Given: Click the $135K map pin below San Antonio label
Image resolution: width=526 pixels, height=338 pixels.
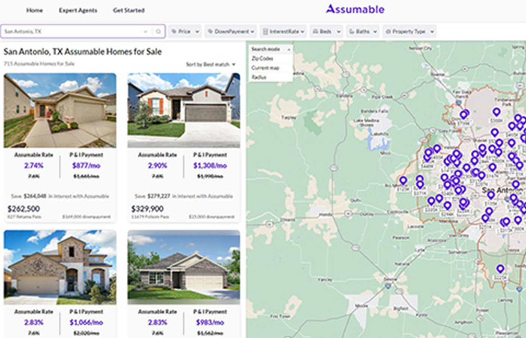Looking at the screenshot, I should coord(491,195).
